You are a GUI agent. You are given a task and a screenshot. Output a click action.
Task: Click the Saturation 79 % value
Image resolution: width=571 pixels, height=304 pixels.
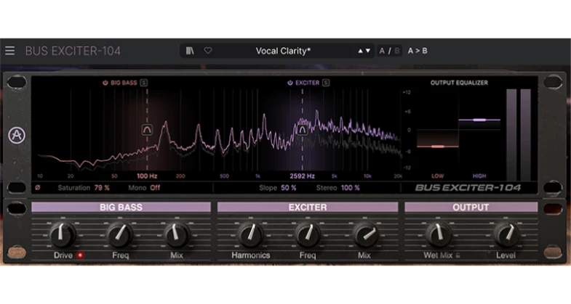coord(102,188)
